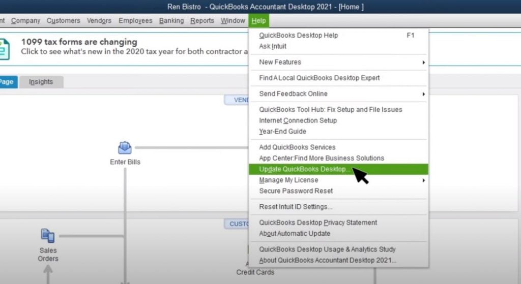Open the Employees menu
This screenshot has width=521, height=284.
(135, 20)
